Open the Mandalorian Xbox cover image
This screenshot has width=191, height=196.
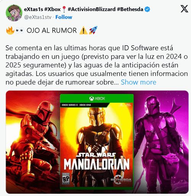[97, 142]
